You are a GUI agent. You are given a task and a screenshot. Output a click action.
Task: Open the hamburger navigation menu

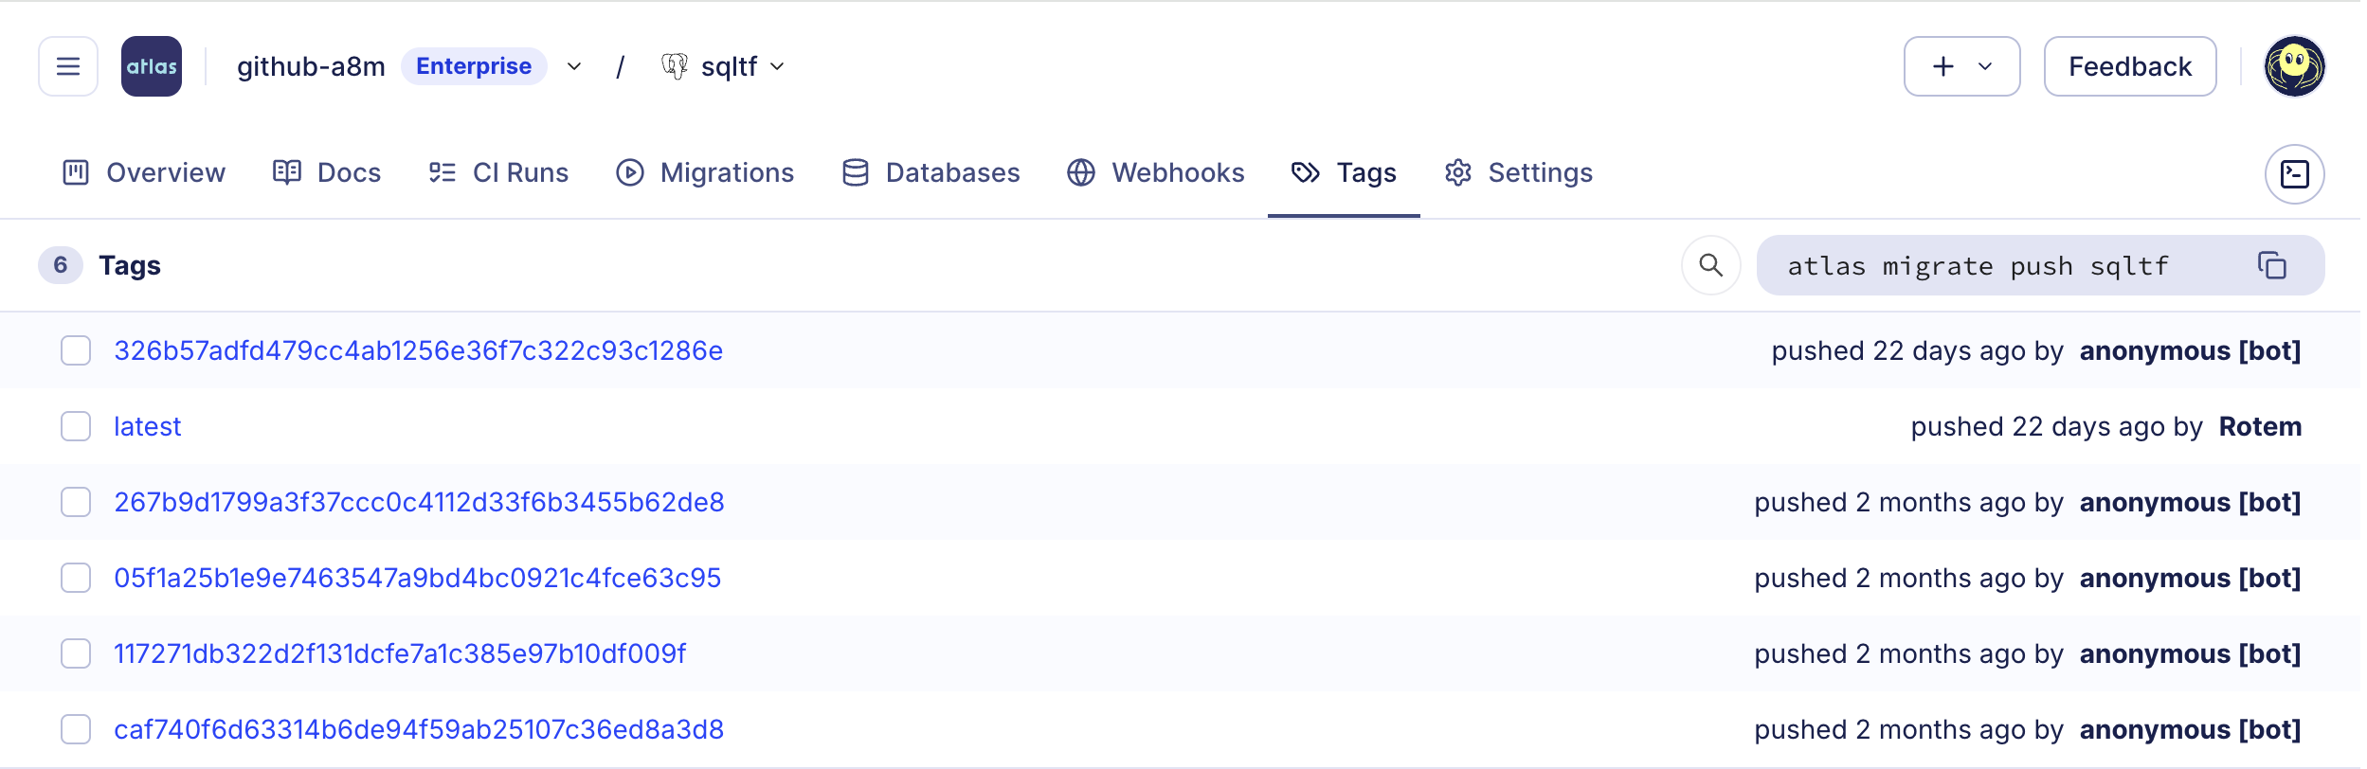(68, 65)
